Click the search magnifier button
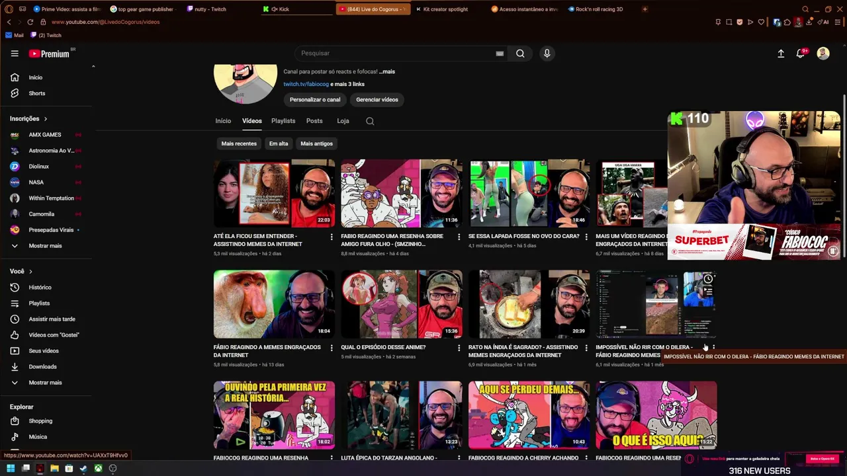Viewport: 847px width, 476px height. coord(520,54)
